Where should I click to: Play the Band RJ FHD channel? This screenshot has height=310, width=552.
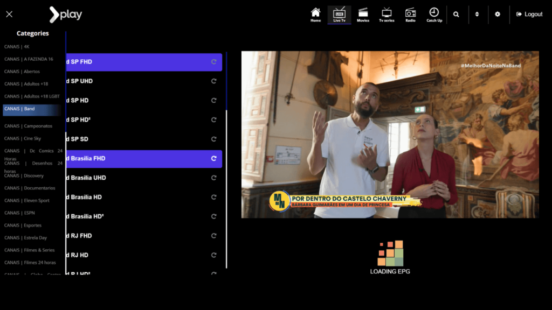point(135,235)
